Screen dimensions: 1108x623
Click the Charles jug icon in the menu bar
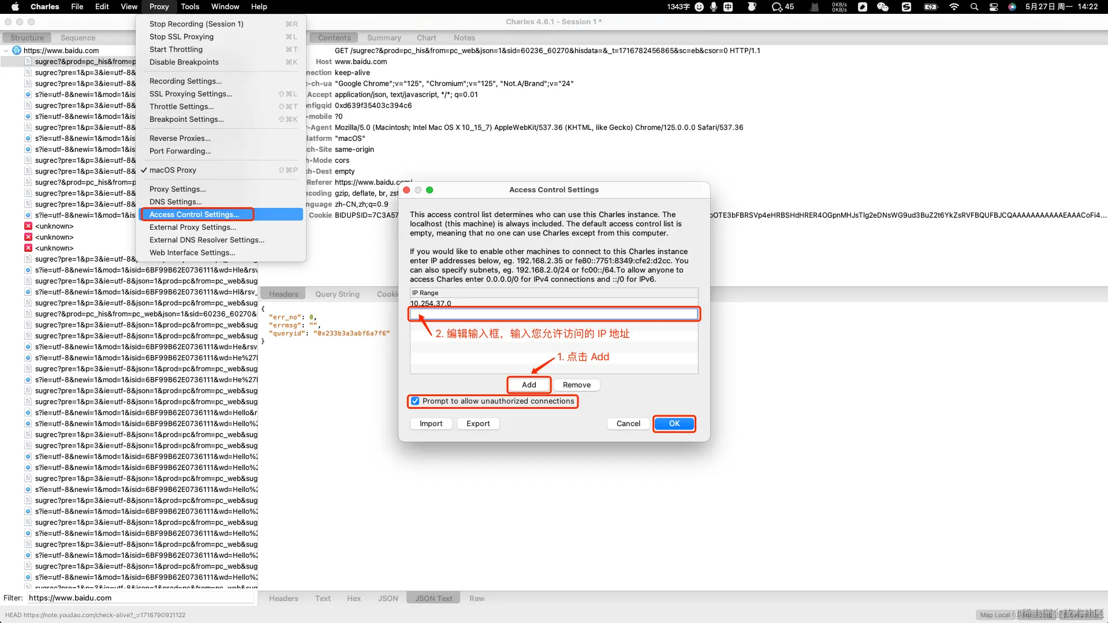pyautogui.click(x=752, y=7)
